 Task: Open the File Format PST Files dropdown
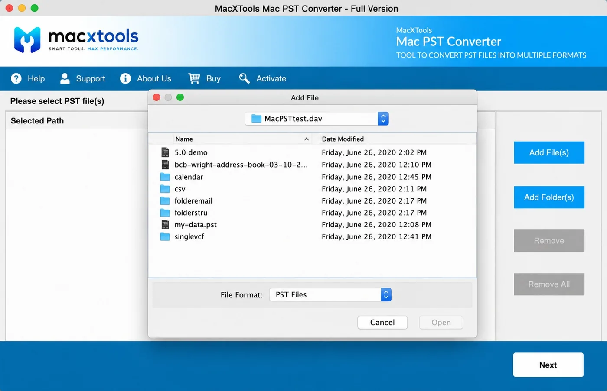click(x=330, y=294)
